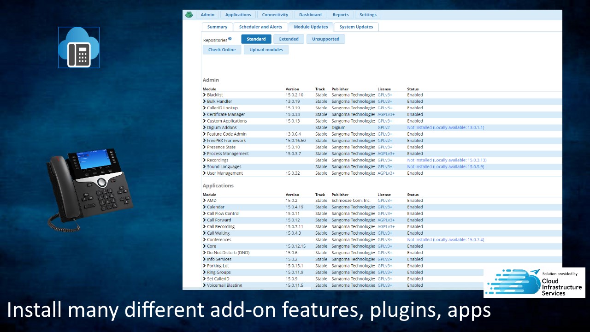Click FreePBX Framework version 15.0.16.60

pos(295,141)
